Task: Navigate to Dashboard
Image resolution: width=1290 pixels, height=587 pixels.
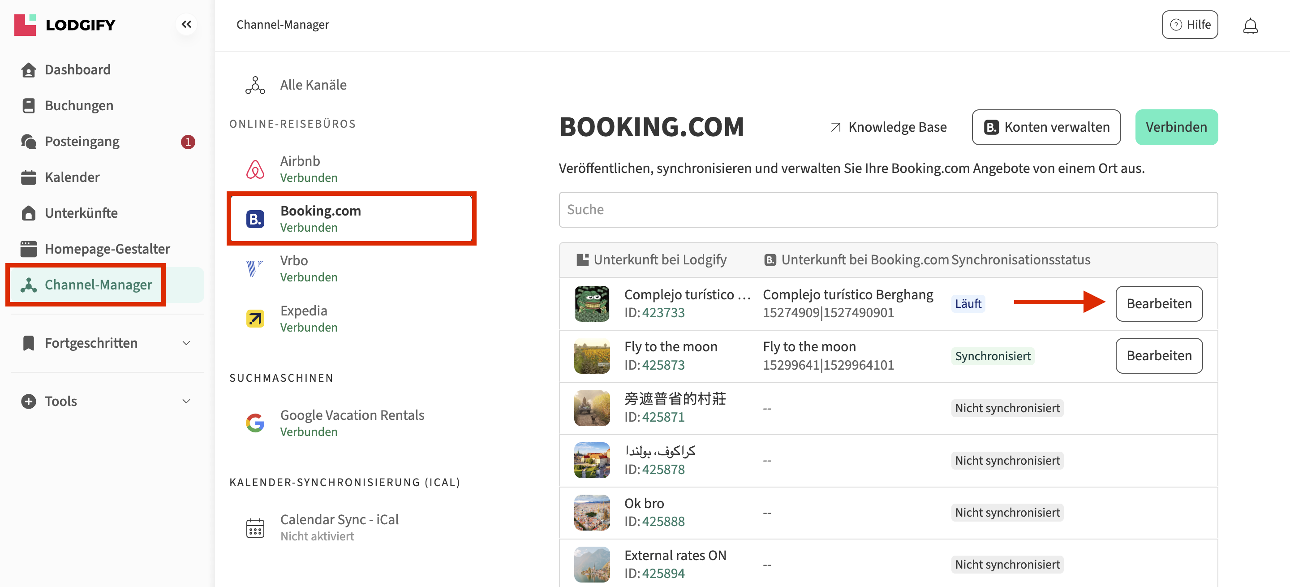Action: click(x=77, y=69)
